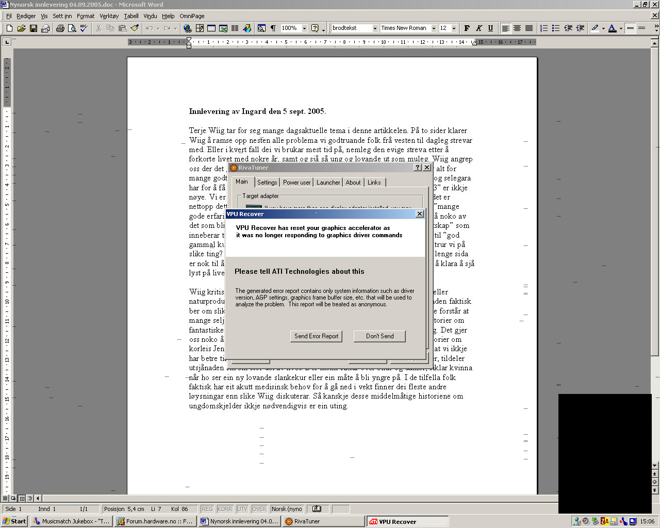
Task: Click Send Error Report button
Action: click(x=316, y=336)
